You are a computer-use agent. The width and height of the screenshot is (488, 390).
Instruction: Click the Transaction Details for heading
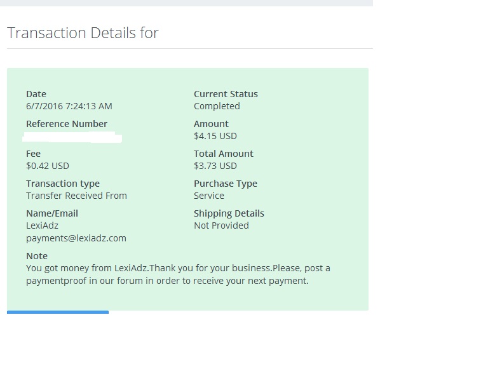[x=83, y=33]
